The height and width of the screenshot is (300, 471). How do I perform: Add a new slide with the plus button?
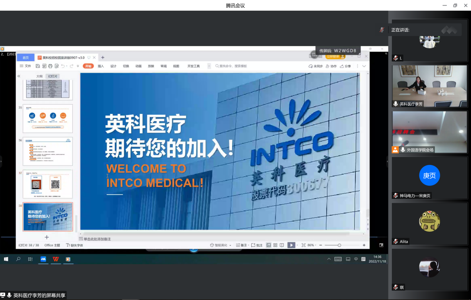(47, 237)
